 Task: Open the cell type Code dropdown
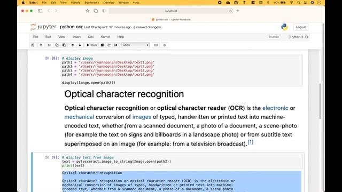(x=135, y=45)
